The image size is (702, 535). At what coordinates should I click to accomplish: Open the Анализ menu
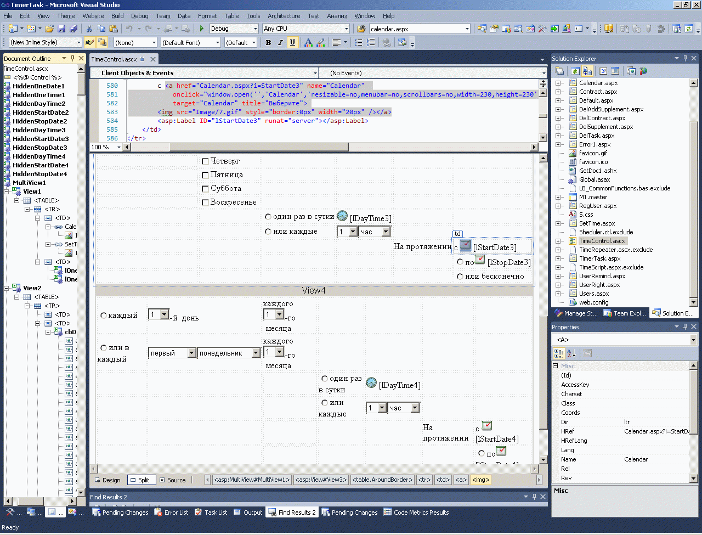coord(337,16)
